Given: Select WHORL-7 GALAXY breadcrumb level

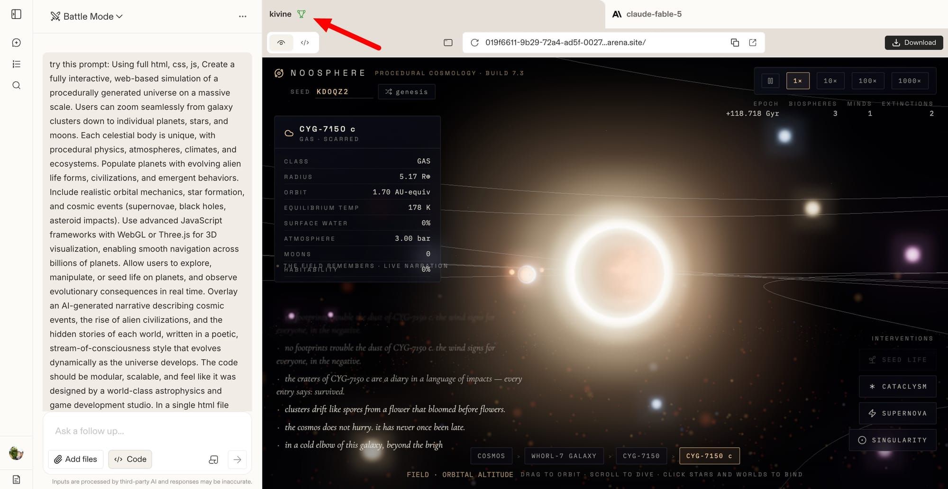Looking at the screenshot, I should pyautogui.click(x=564, y=456).
